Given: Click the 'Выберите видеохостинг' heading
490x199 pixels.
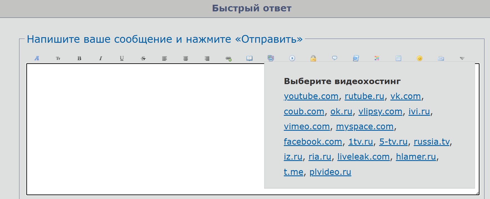Looking at the screenshot, I should pyautogui.click(x=342, y=81).
